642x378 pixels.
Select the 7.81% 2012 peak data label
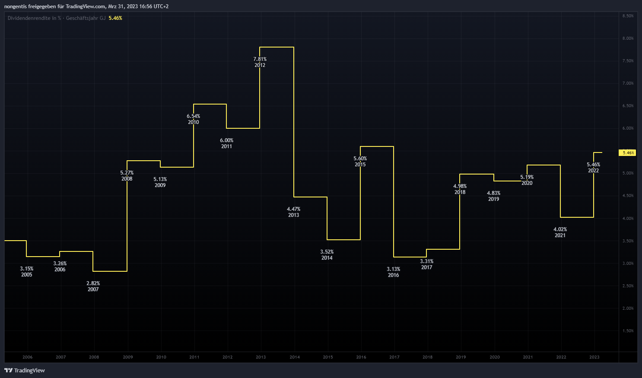[x=260, y=62]
